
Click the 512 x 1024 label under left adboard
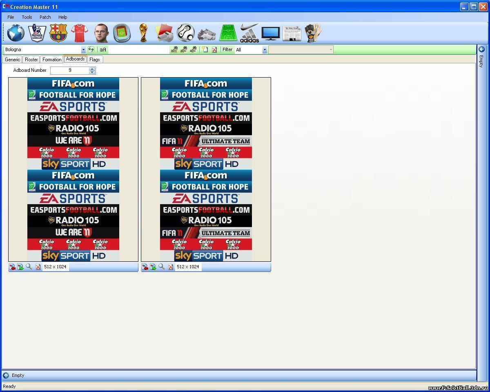(x=55, y=267)
